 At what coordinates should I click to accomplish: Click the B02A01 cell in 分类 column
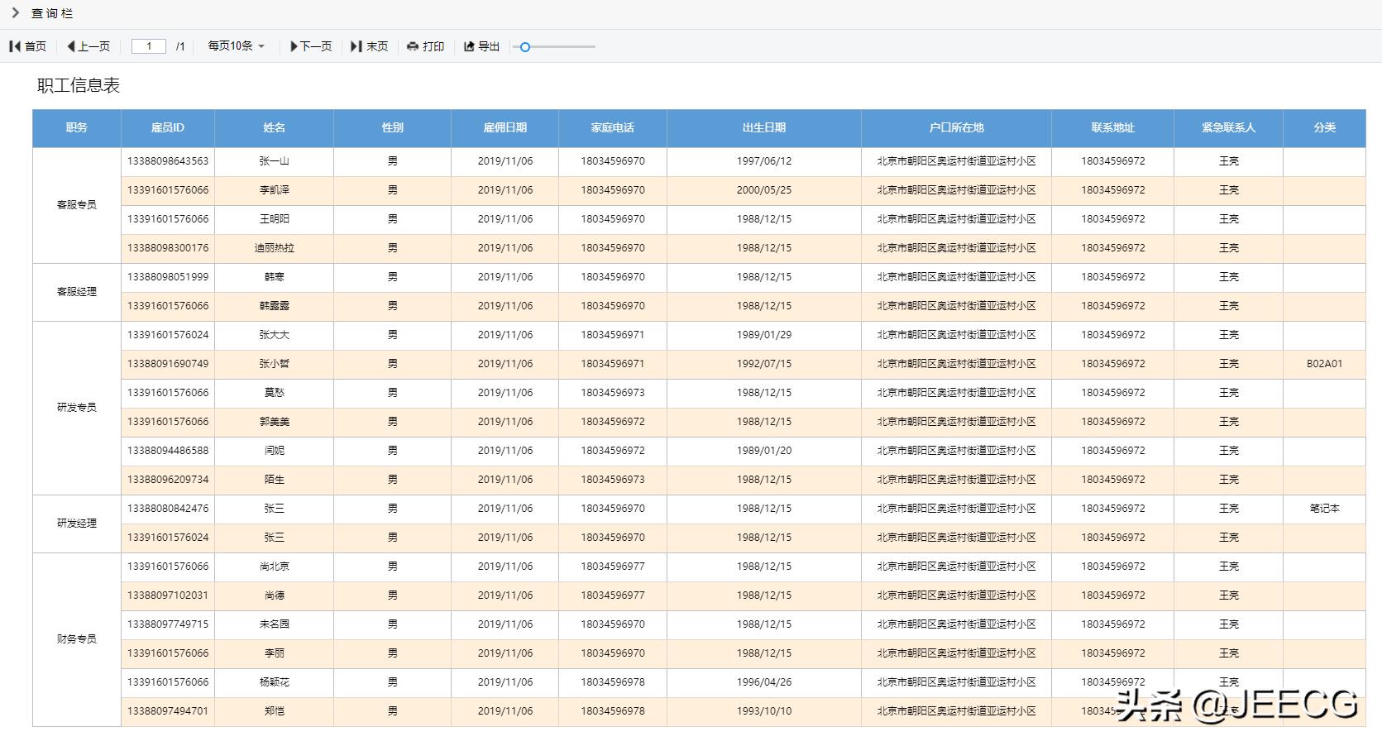[1324, 364]
